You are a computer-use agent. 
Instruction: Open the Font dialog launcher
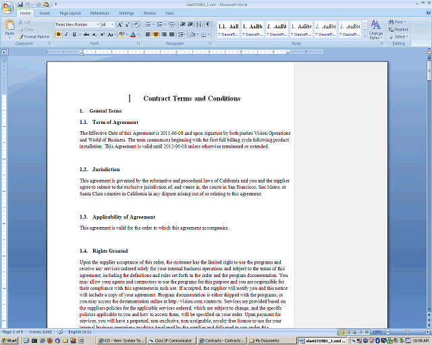[x=138, y=44]
